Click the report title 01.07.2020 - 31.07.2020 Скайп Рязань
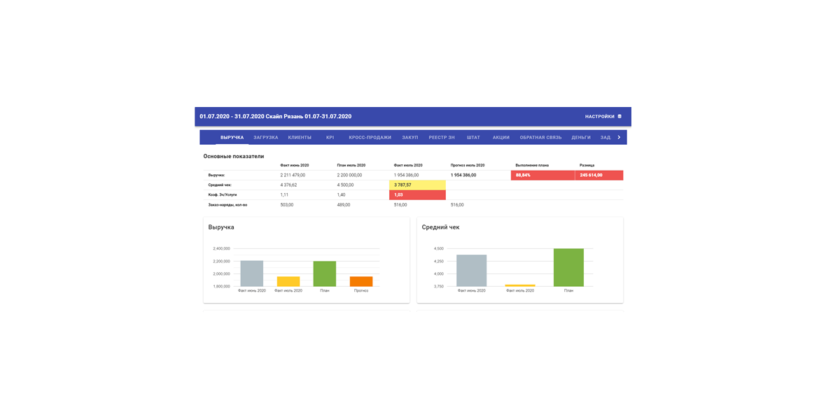 click(276, 116)
